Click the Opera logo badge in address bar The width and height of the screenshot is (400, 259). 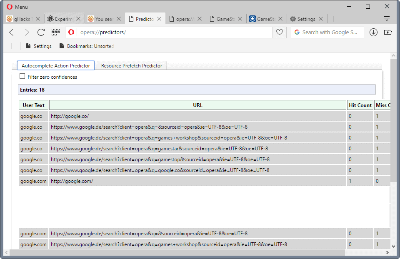point(71,32)
